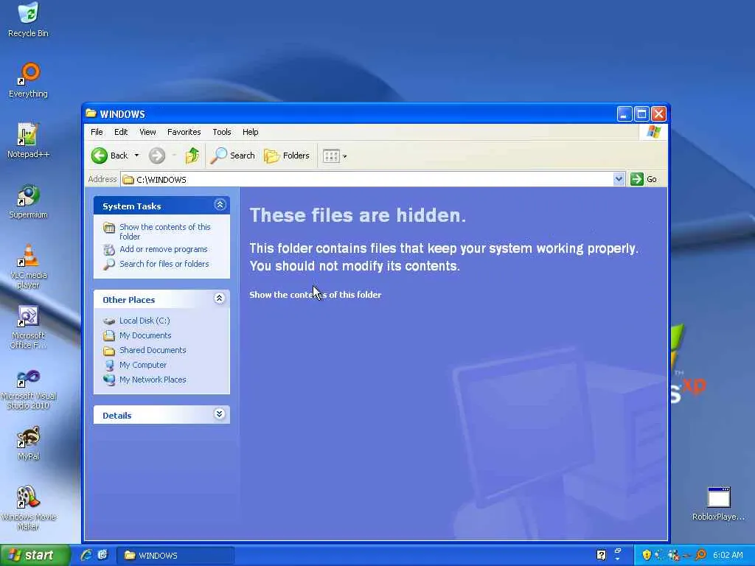Select the Microsoft Visual Studio 2010 shortcut
This screenshot has height=566, width=755.
click(x=28, y=388)
